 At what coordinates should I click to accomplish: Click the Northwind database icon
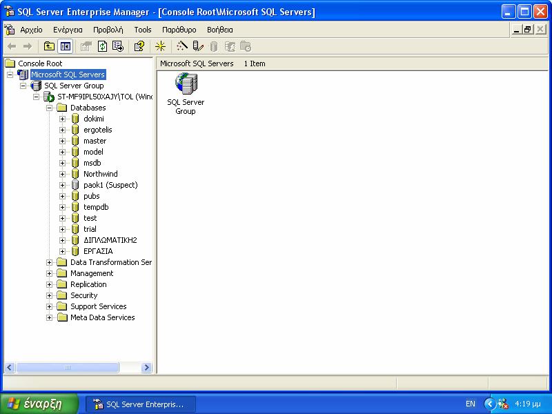75,174
